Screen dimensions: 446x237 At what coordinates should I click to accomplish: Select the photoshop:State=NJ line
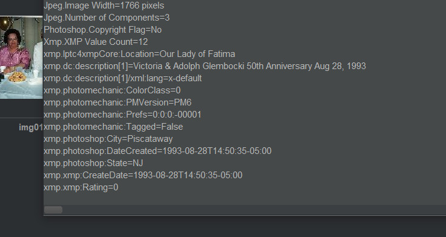coord(93,163)
